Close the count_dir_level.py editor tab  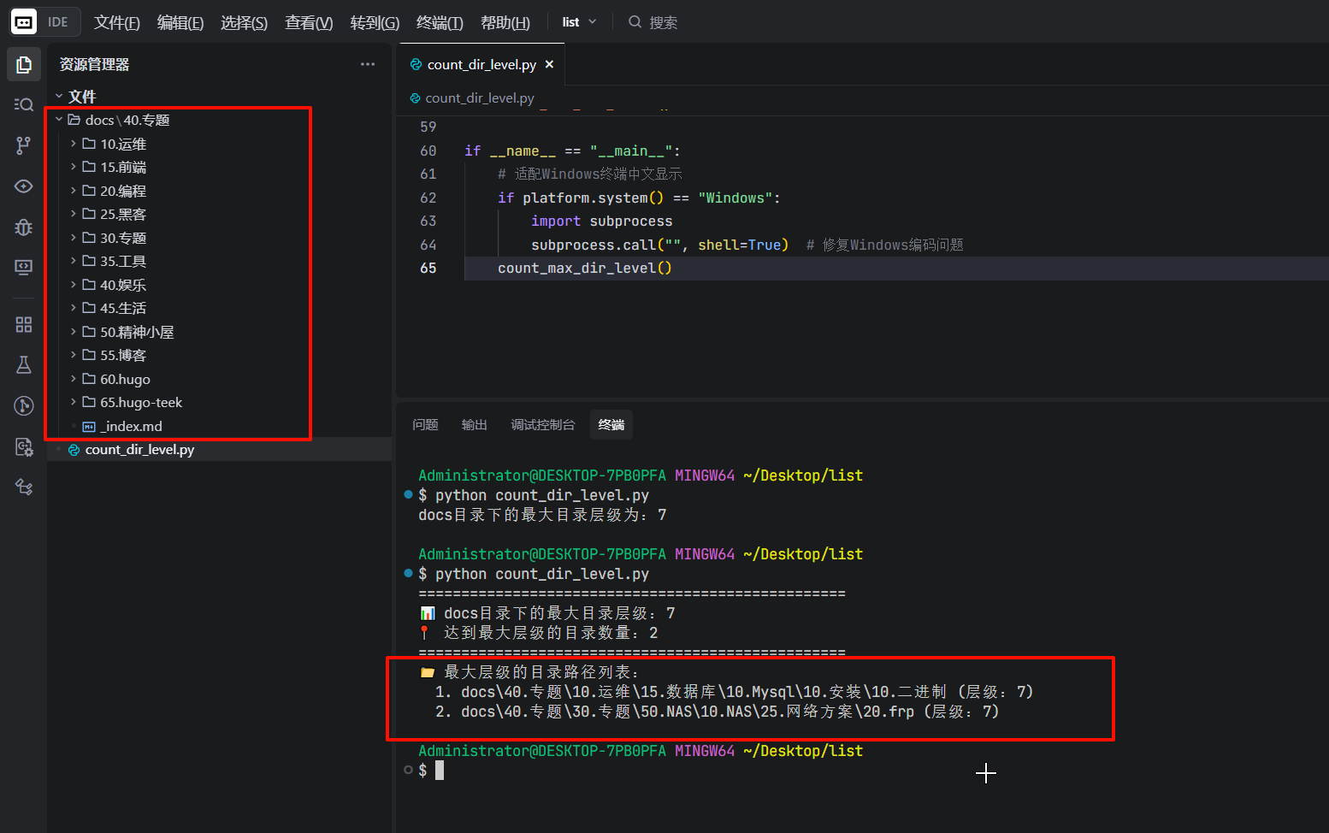click(549, 64)
